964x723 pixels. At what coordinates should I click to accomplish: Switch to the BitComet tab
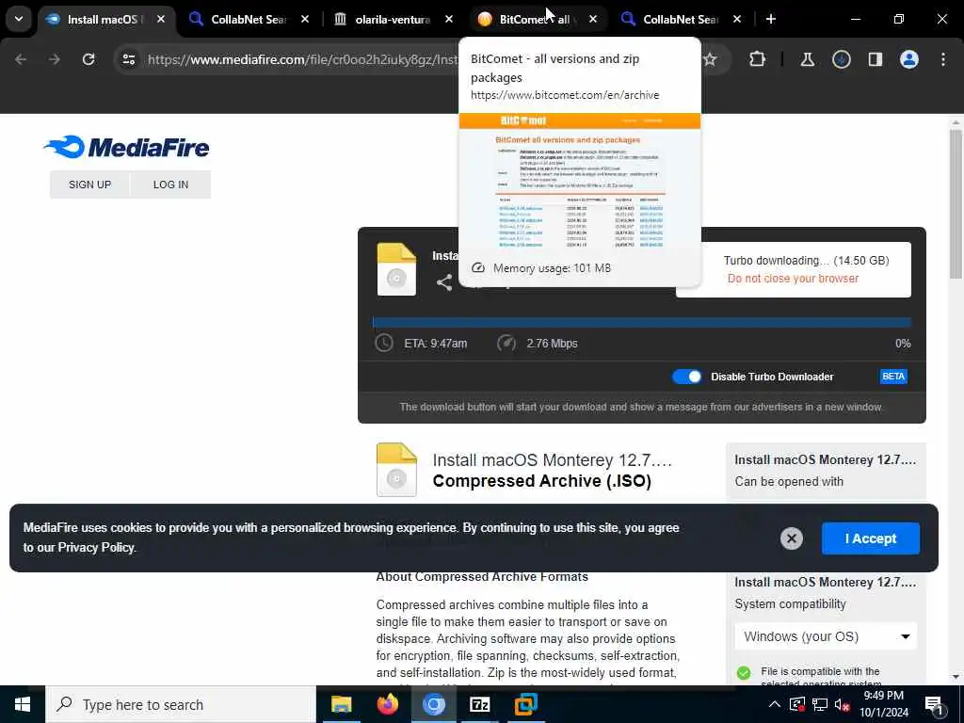pos(537,20)
